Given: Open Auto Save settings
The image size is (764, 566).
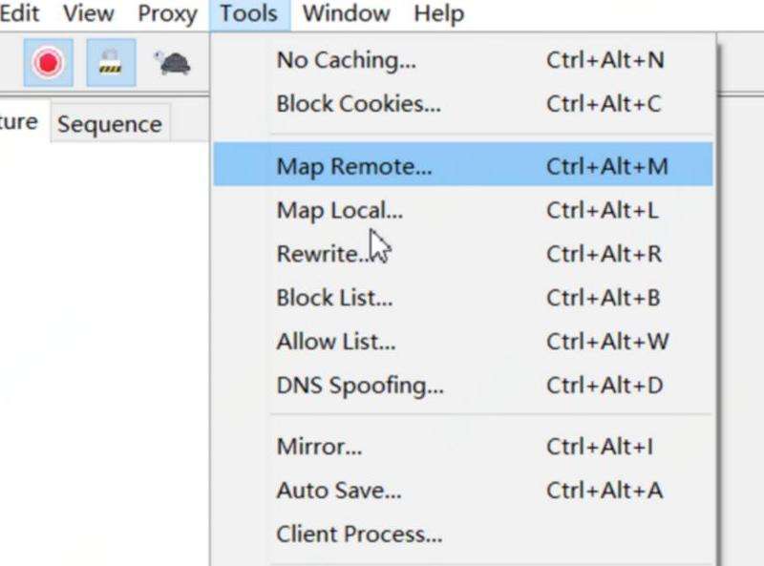Looking at the screenshot, I should 463,490.
